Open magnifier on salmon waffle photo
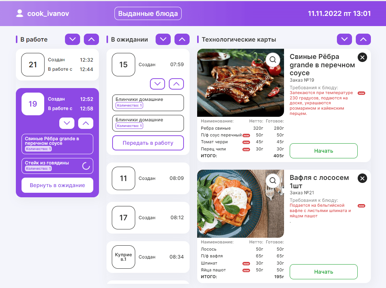This screenshot has width=386, height=288. pos(273,181)
